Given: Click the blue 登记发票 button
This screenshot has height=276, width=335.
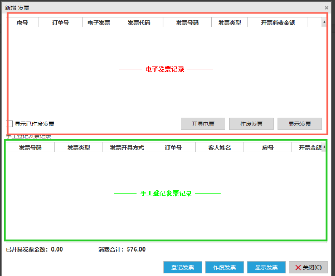Looking at the screenshot, I should tap(182, 267).
